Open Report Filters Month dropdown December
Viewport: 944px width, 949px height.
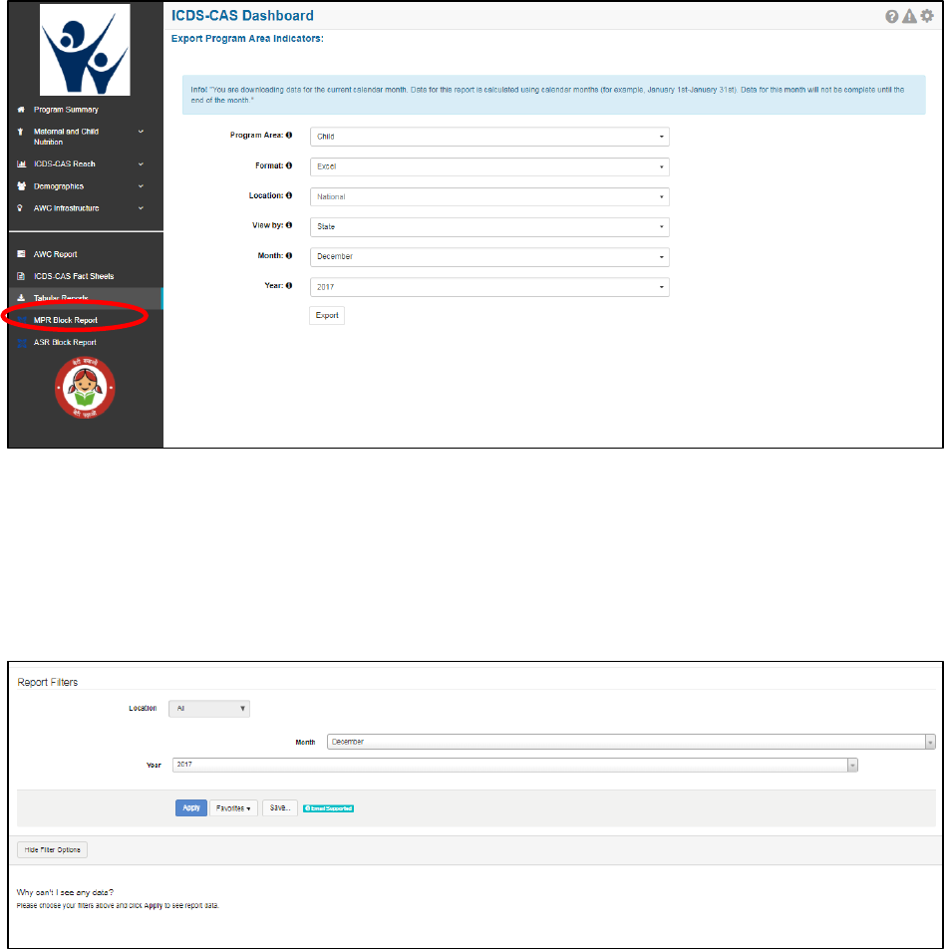631,742
